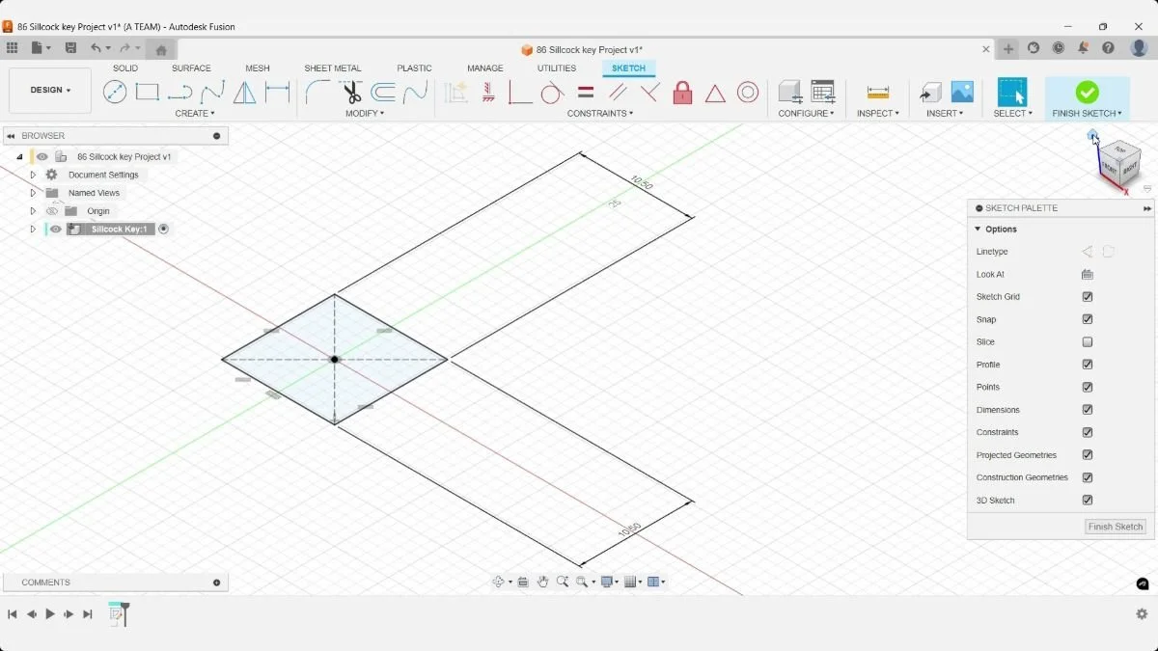The width and height of the screenshot is (1158, 651).
Task: Select the sketch feature in timeline
Action: click(x=117, y=613)
